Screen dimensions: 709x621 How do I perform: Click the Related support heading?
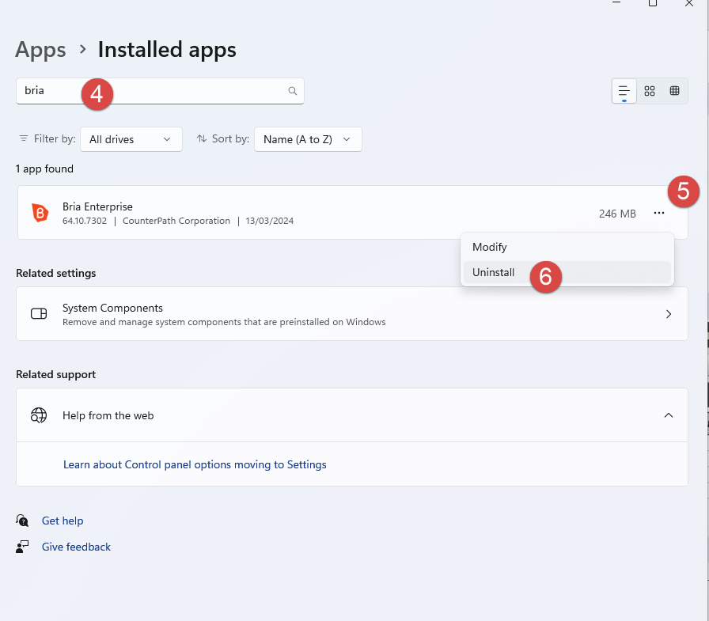[x=56, y=374]
